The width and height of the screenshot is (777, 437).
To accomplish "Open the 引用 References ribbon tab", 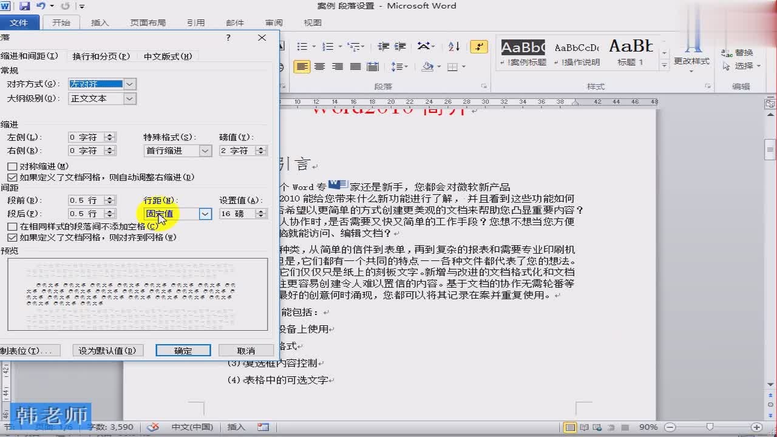I will [x=195, y=22].
